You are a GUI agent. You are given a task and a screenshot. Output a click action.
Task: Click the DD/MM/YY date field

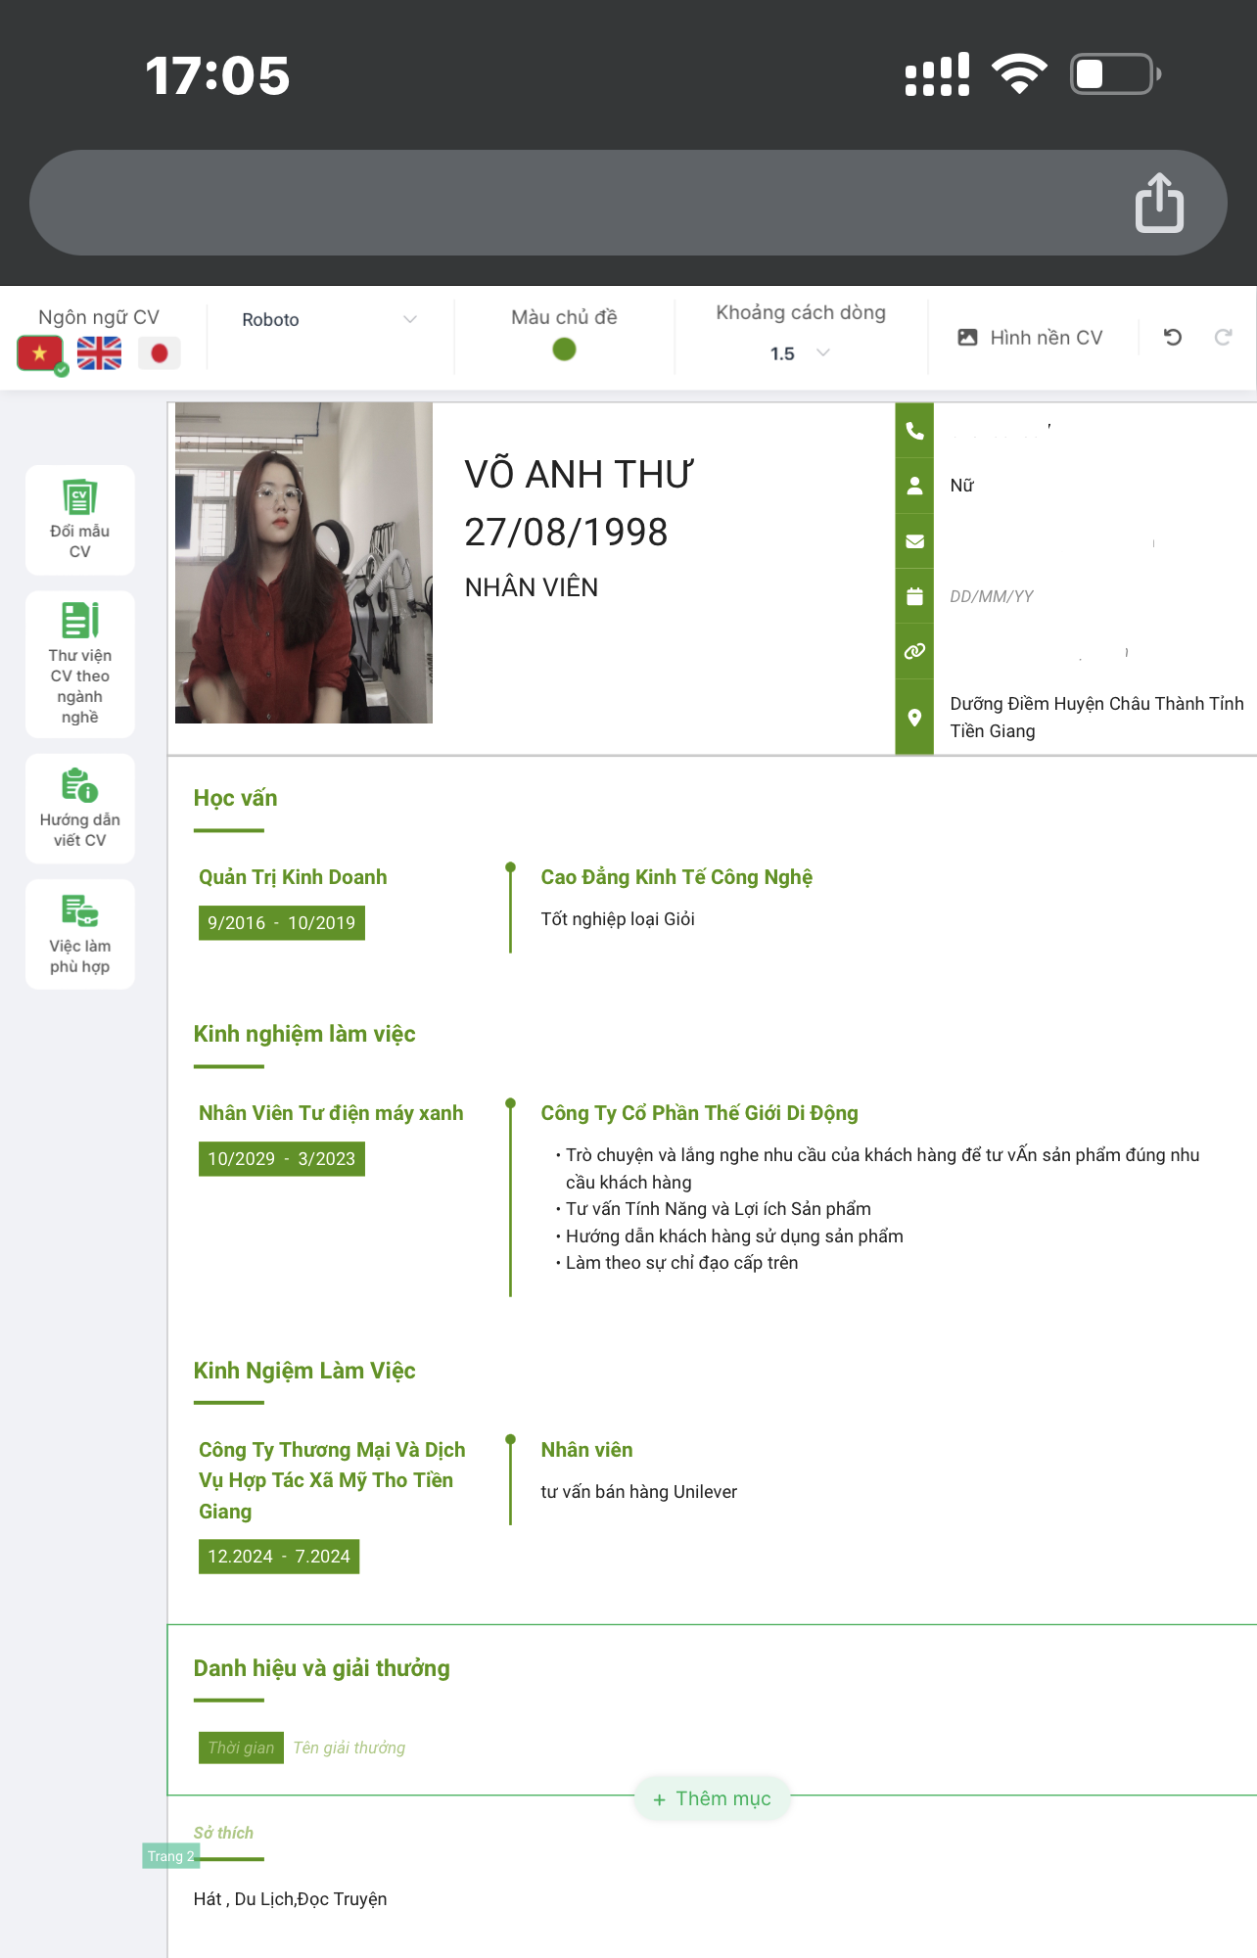pyautogui.click(x=991, y=596)
